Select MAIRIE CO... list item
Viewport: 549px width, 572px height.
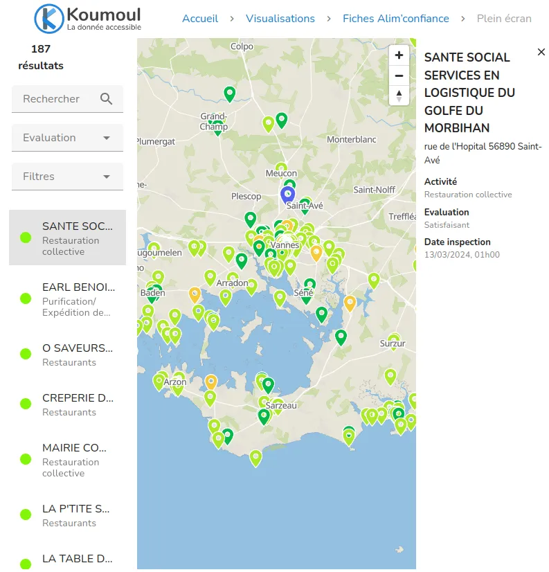(67, 460)
